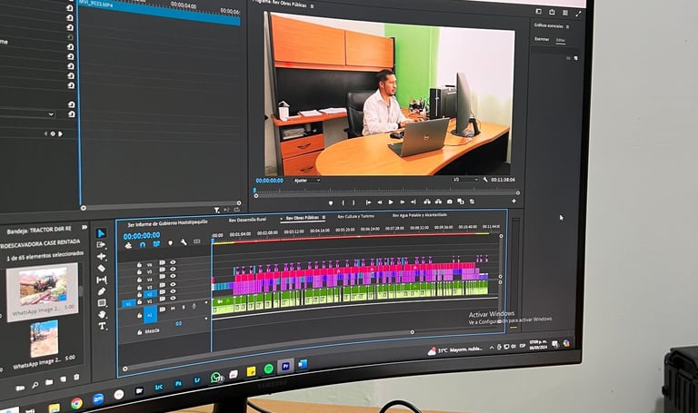Click Program monitor scrub bar playhead
Viewport: 698px width, 413px height.
(x=255, y=192)
